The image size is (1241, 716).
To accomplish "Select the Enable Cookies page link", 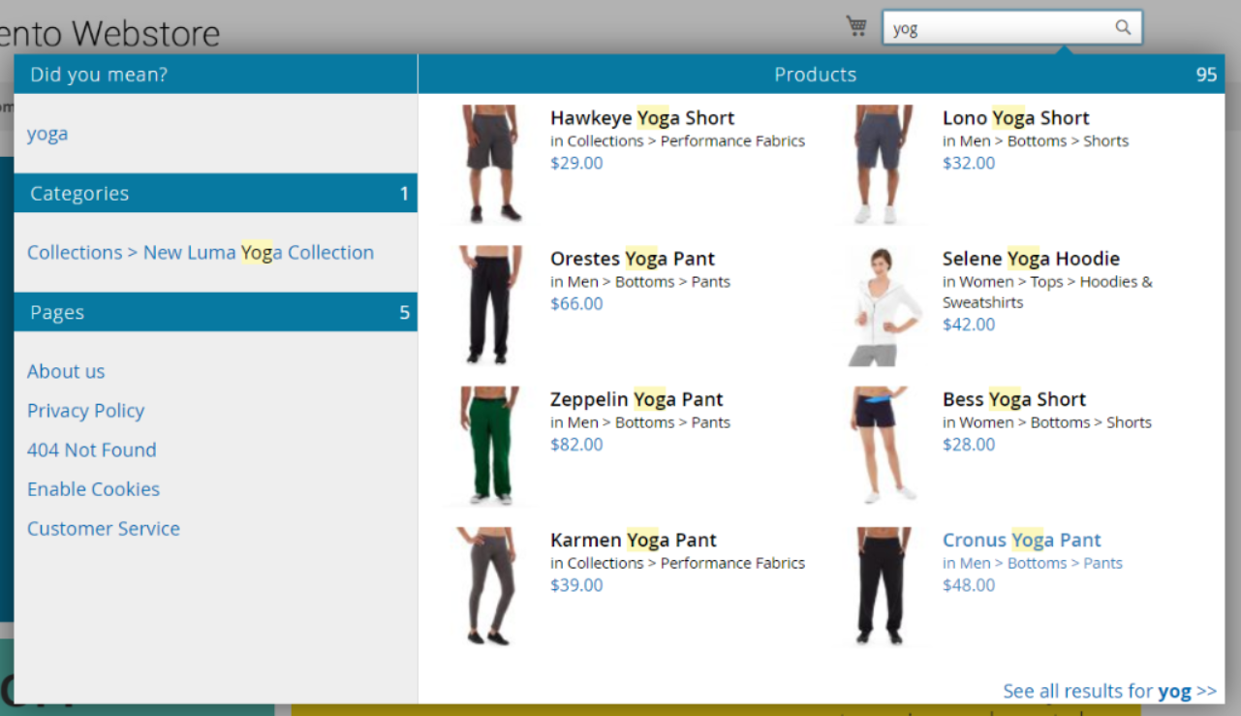I will (x=93, y=489).
